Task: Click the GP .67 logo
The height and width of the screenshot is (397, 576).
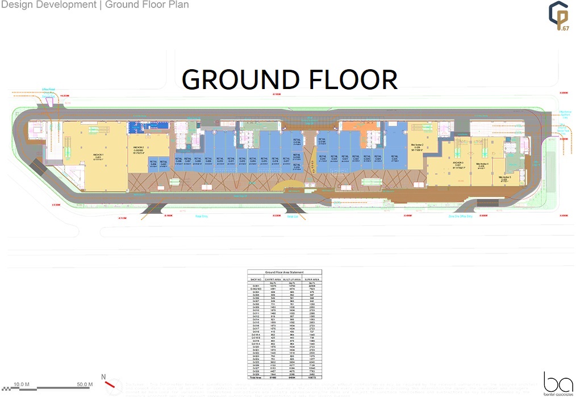Action: coord(558,18)
